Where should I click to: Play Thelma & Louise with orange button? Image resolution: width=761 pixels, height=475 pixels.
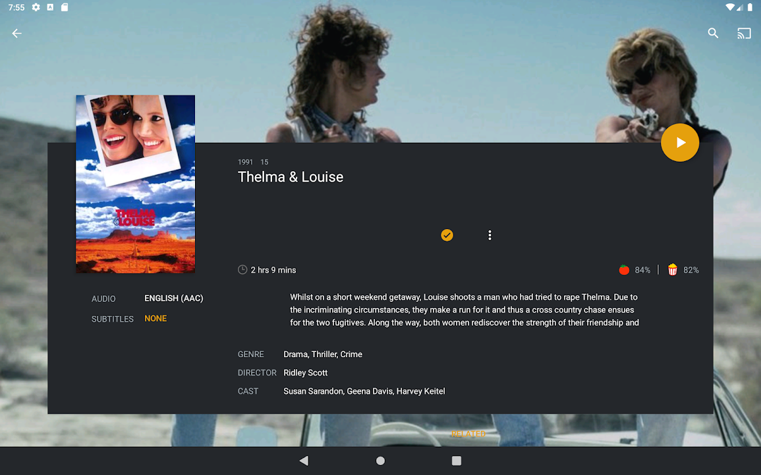pos(680,143)
